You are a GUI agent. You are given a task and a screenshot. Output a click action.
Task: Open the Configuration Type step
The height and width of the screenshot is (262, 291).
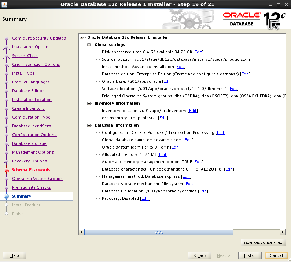(x=31, y=117)
